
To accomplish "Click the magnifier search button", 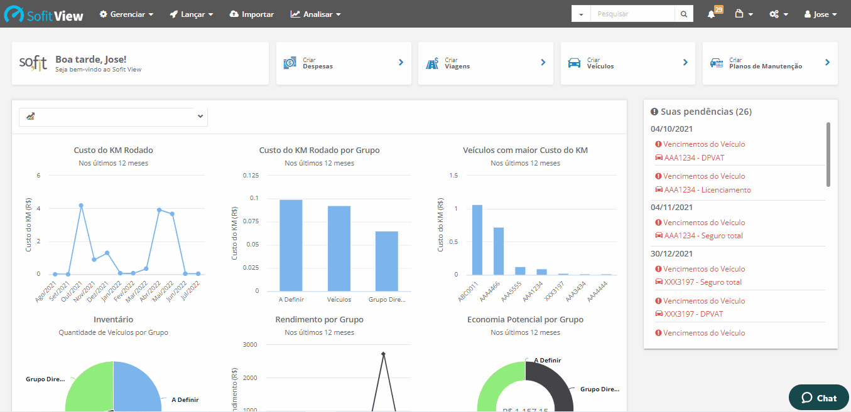I will coord(684,14).
